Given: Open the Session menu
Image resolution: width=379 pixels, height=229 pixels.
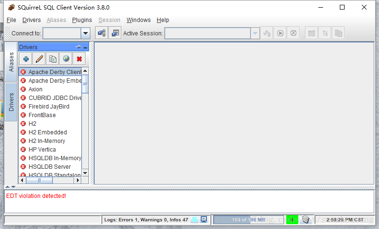Looking at the screenshot, I should 109,20.
